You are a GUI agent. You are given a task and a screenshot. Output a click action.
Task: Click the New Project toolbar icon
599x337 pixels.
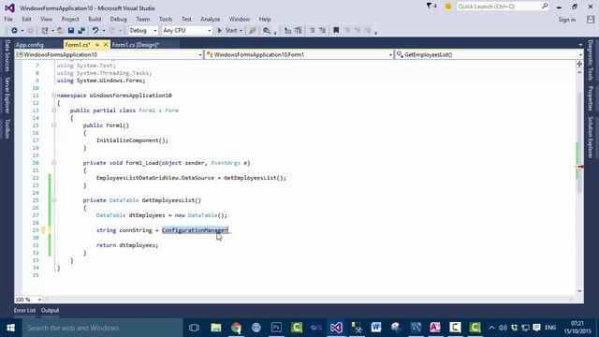pos(45,30)
